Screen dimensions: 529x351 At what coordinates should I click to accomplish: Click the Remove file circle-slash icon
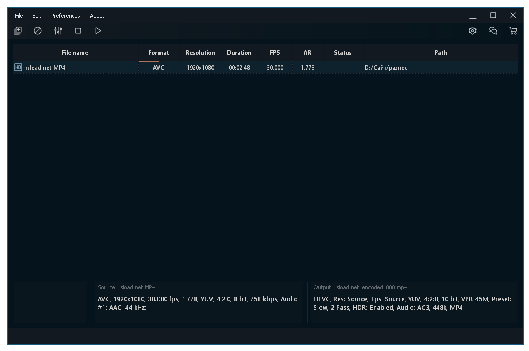click(x=38, y=31)
